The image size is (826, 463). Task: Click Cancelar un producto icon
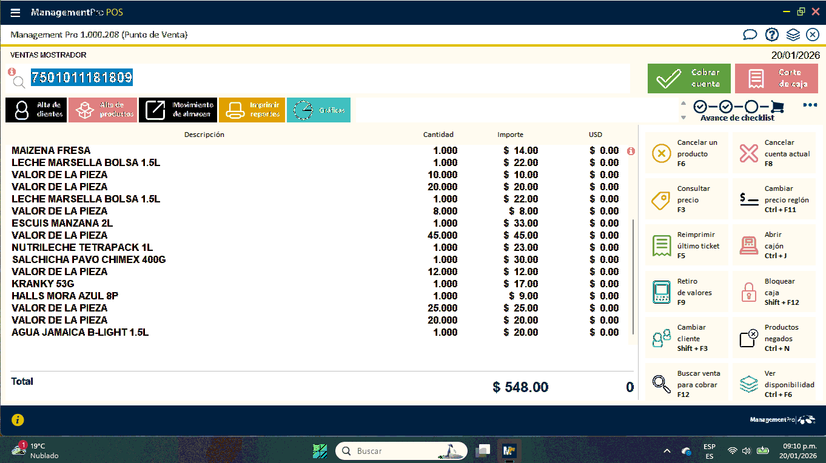661,154
